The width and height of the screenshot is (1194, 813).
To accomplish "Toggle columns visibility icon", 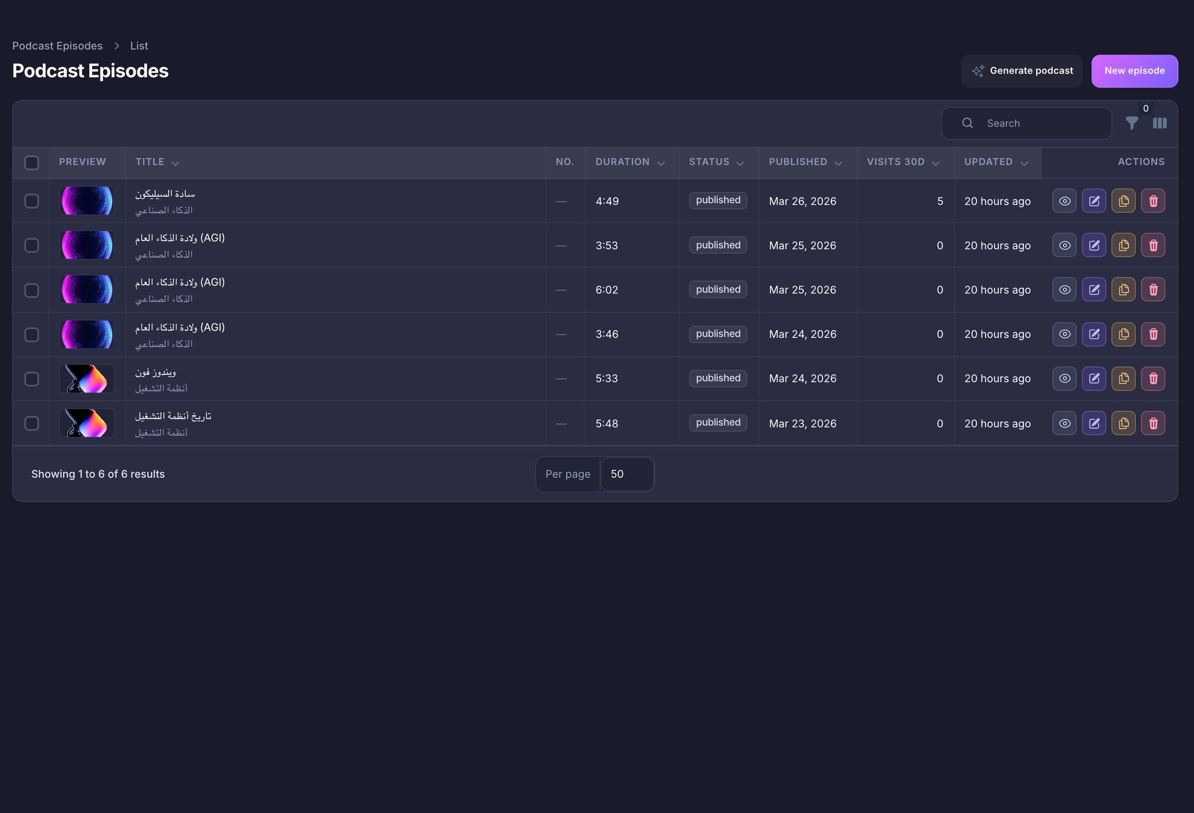I will coord(1160,123).
